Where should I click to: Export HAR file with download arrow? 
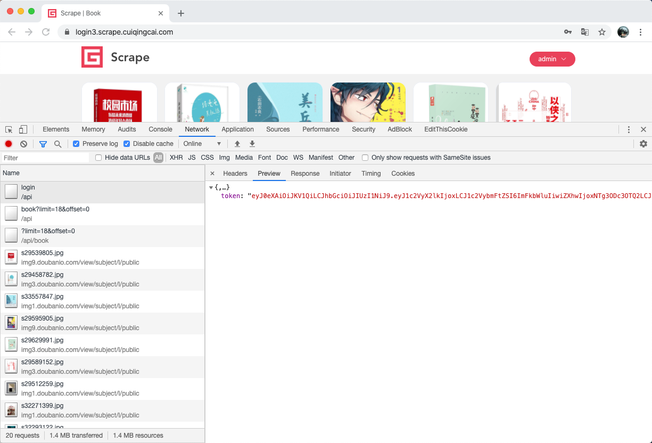(252, 144)
